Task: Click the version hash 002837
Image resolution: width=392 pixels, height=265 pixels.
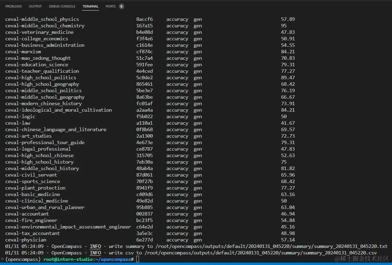Action: coord(144,214)
